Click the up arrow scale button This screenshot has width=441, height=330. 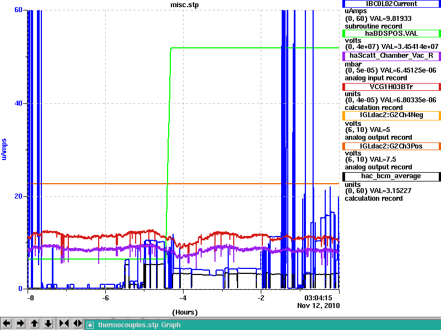tap(34, 323)
